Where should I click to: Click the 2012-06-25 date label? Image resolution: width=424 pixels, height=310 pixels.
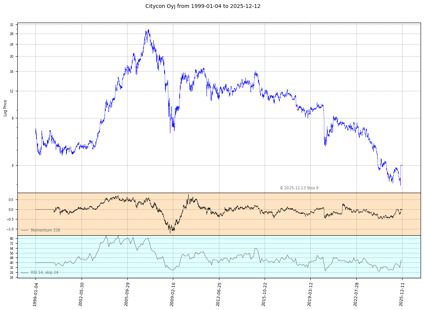tap(218, 293)
